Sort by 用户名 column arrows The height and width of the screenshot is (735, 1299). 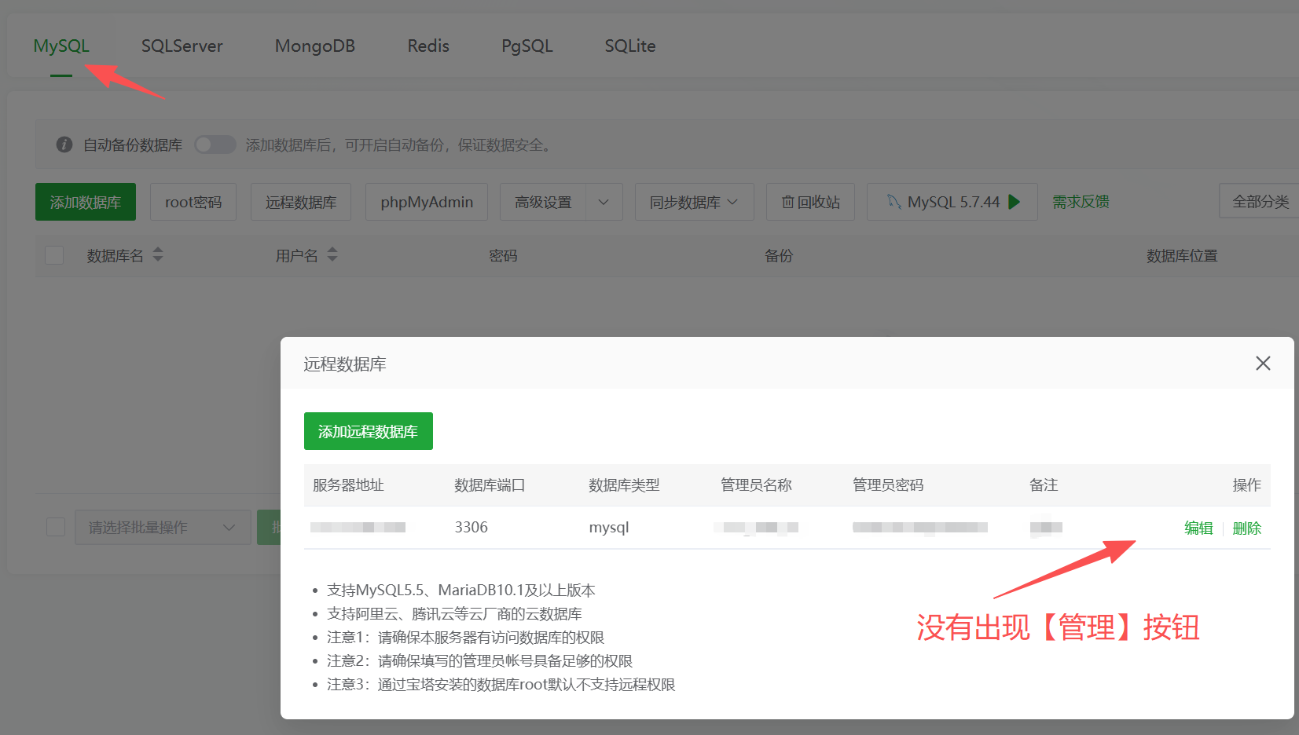point(332,254)
